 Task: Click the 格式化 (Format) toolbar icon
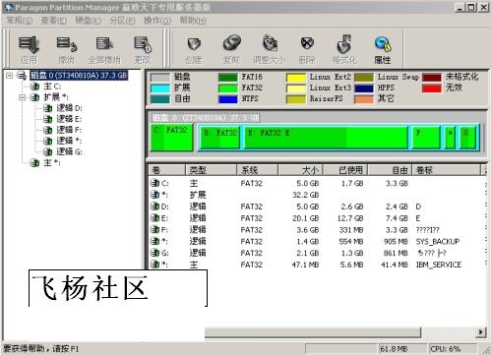tap(344, 50)
